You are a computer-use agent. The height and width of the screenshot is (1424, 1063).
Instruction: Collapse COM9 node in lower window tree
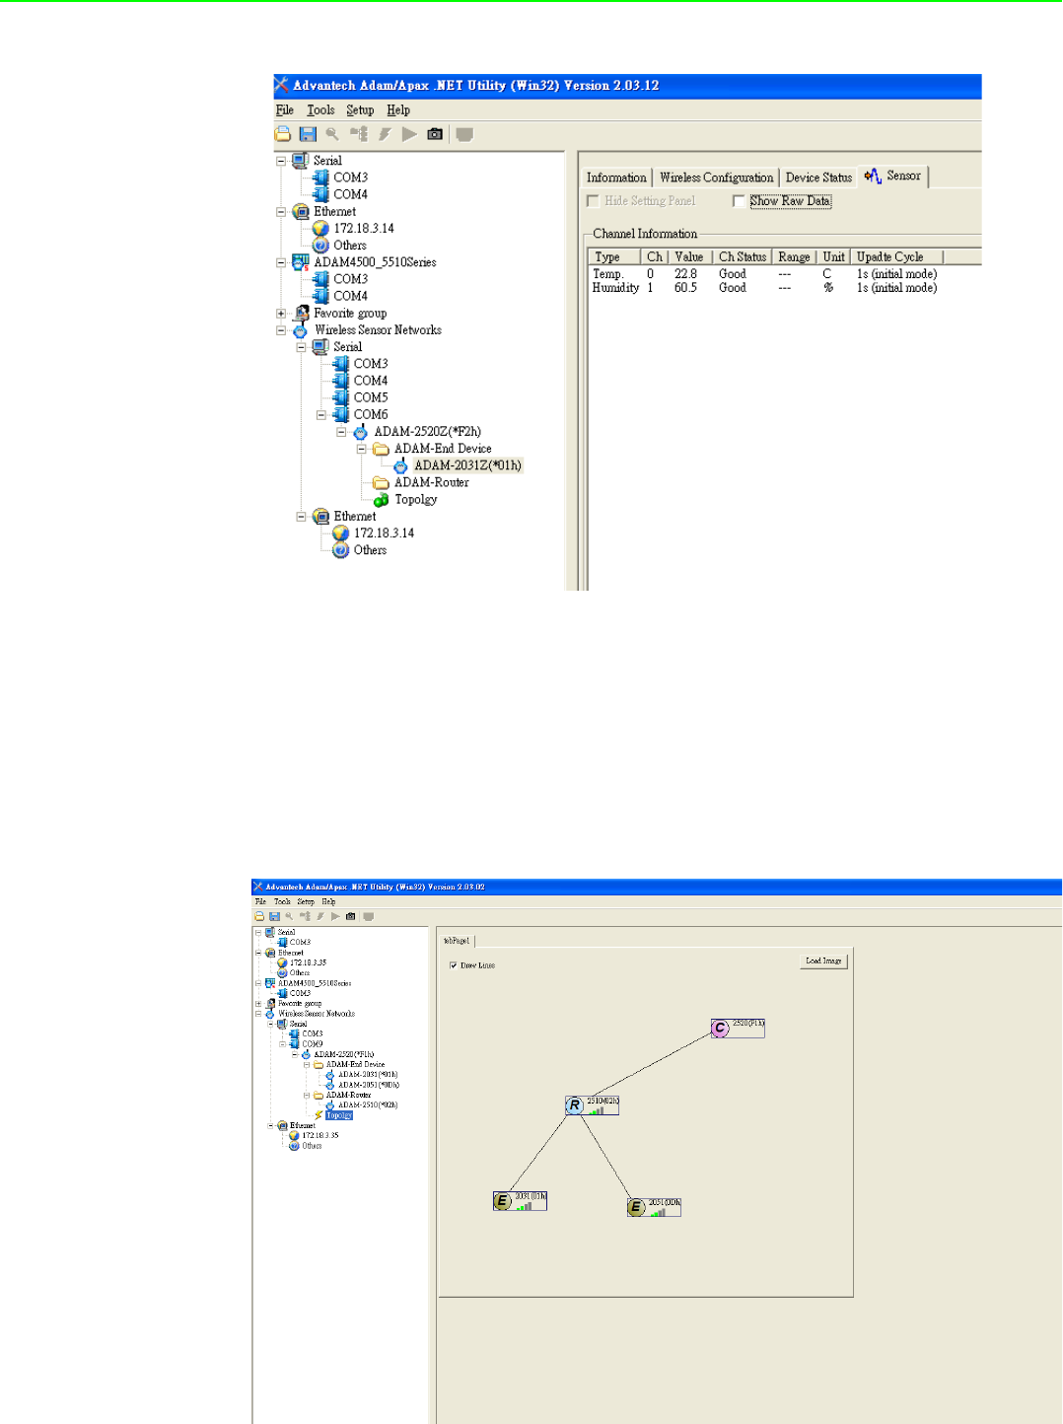282,1044
